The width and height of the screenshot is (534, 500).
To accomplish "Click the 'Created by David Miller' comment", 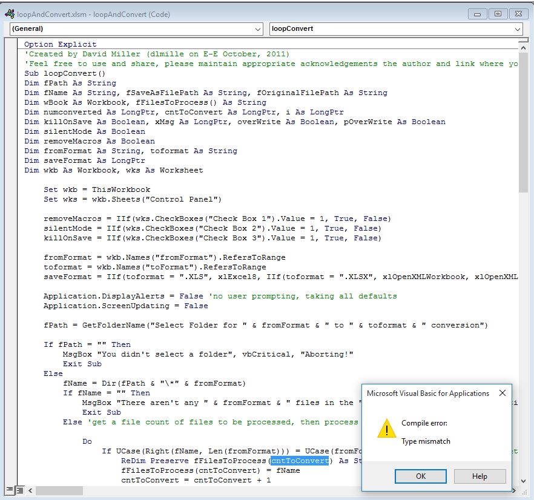I will (x=157, y=54).
